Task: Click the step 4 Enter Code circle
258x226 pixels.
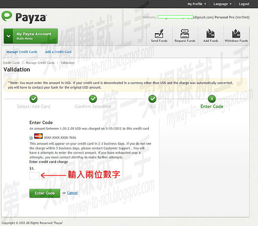Action: pyautogui.click(x=212, y=99)
